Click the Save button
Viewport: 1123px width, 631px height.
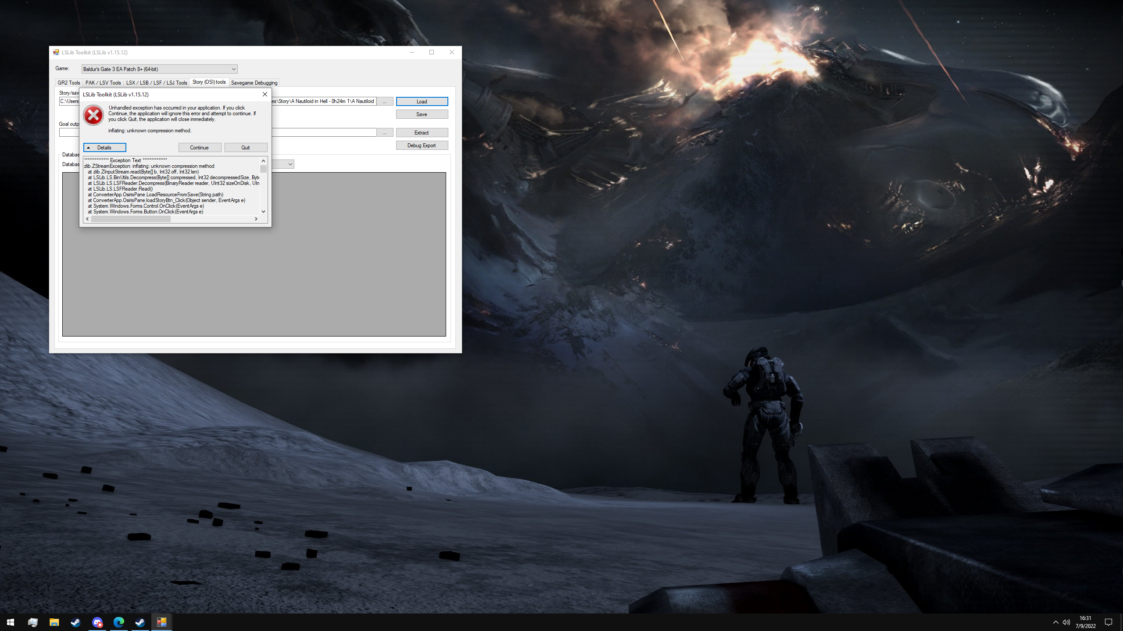pos(422,114)
